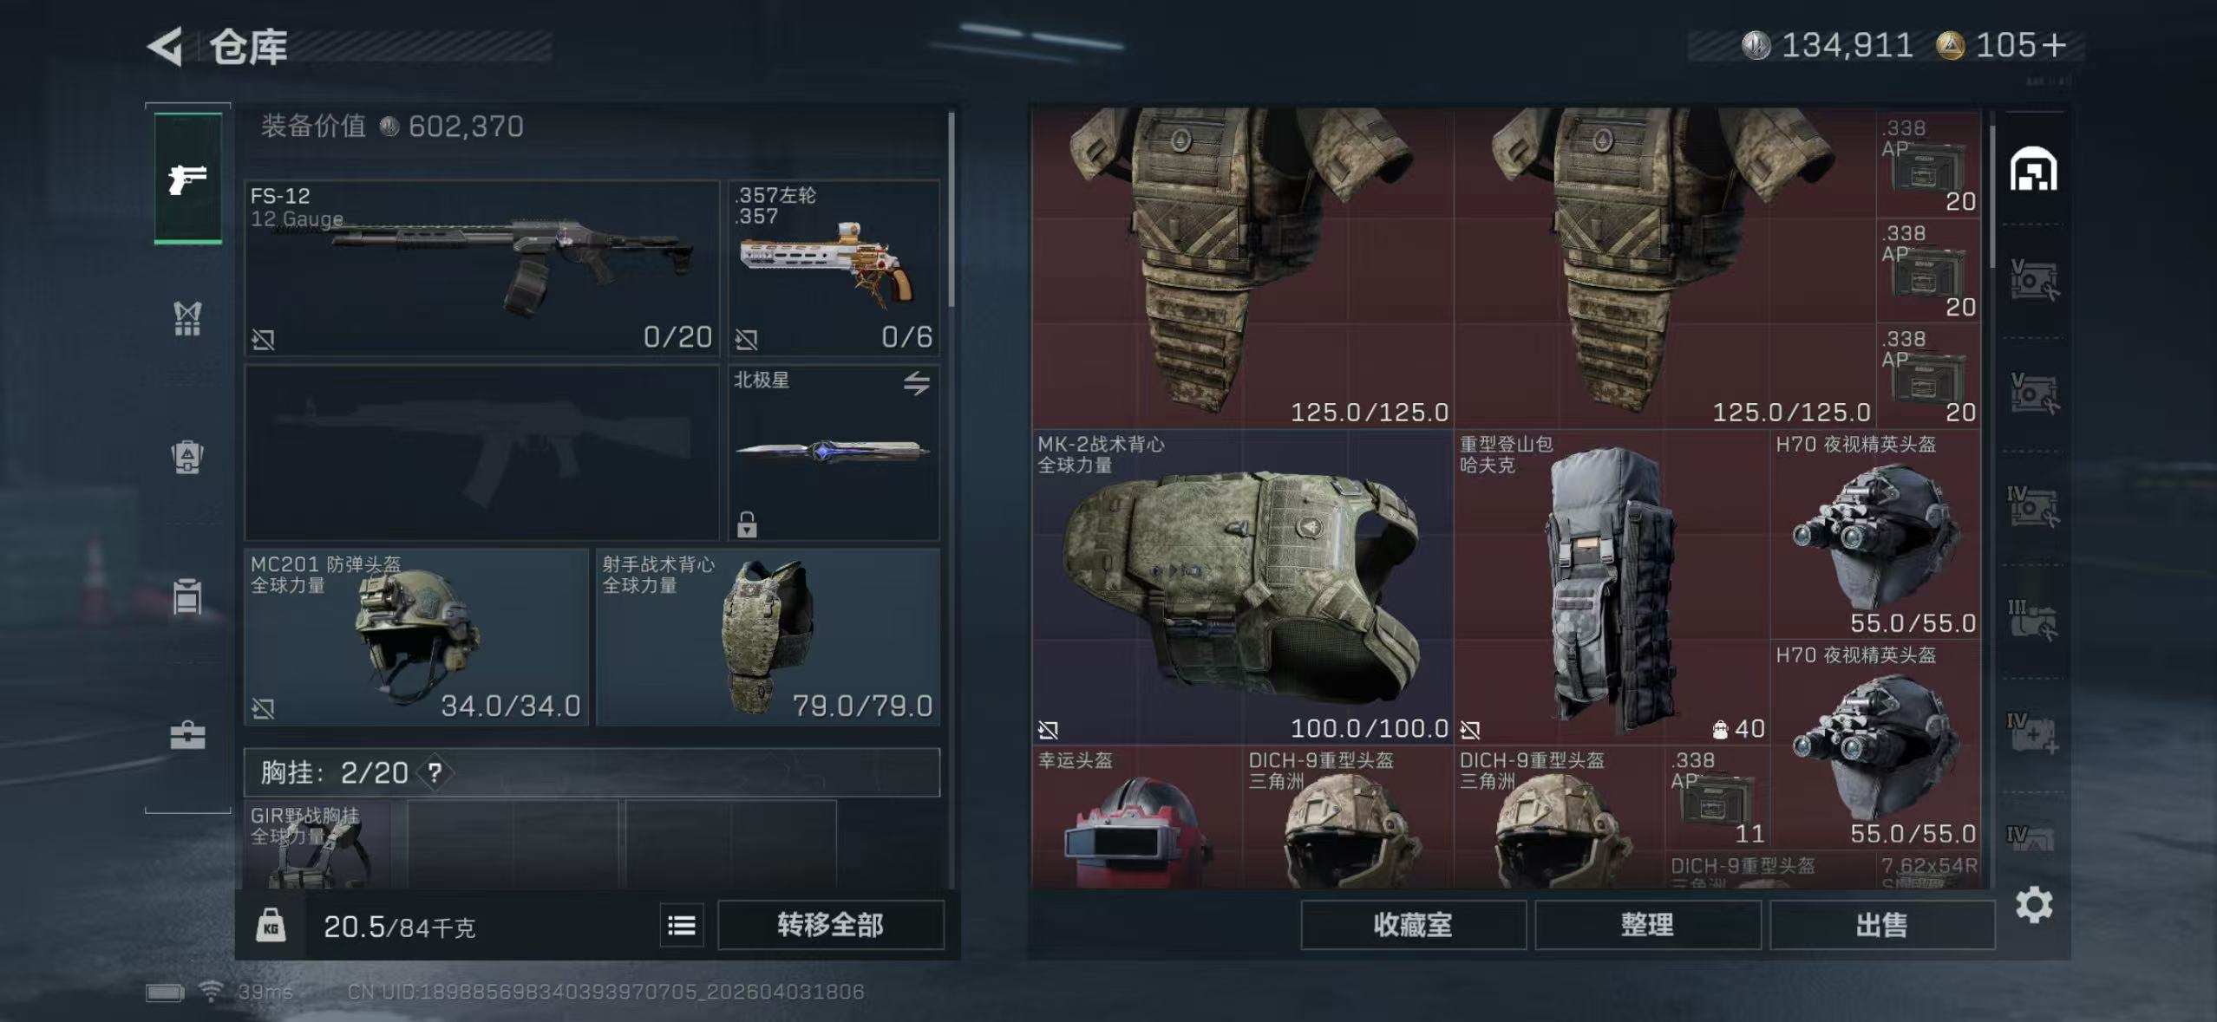This screenshot has width=2217, height=1022.
Task: Open the backpack sidebar category
Action: click(x=188, y=457)
